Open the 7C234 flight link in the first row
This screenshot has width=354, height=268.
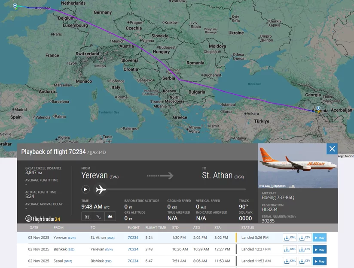pos(133,238)
